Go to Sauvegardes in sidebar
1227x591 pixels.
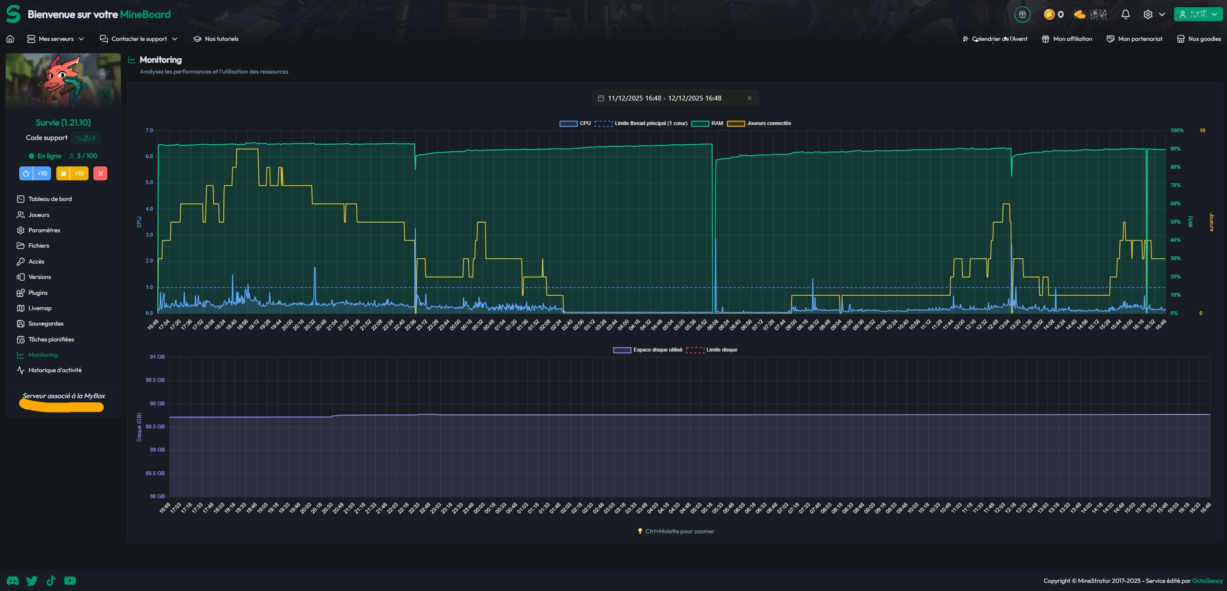coord(46,324)
